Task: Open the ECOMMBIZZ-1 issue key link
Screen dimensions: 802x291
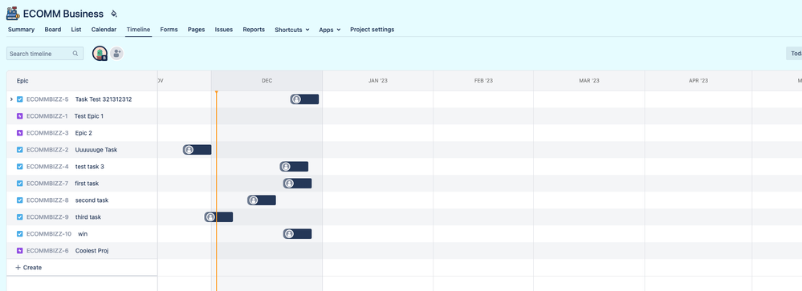Action: pyautogui.click(x=47, y=116)
